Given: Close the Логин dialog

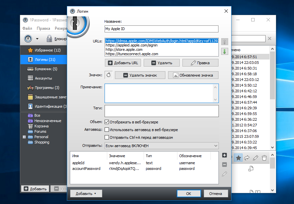Looking at the screenshot, I should [x=226, y=11].
